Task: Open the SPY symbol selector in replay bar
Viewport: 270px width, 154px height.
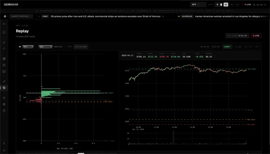Action: (28, 47)
